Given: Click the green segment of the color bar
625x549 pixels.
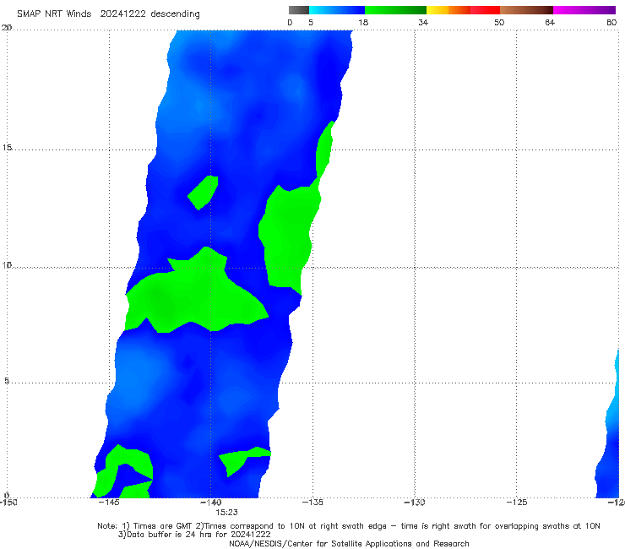Looking at the screenshot, I should click(x=395, y=10).
